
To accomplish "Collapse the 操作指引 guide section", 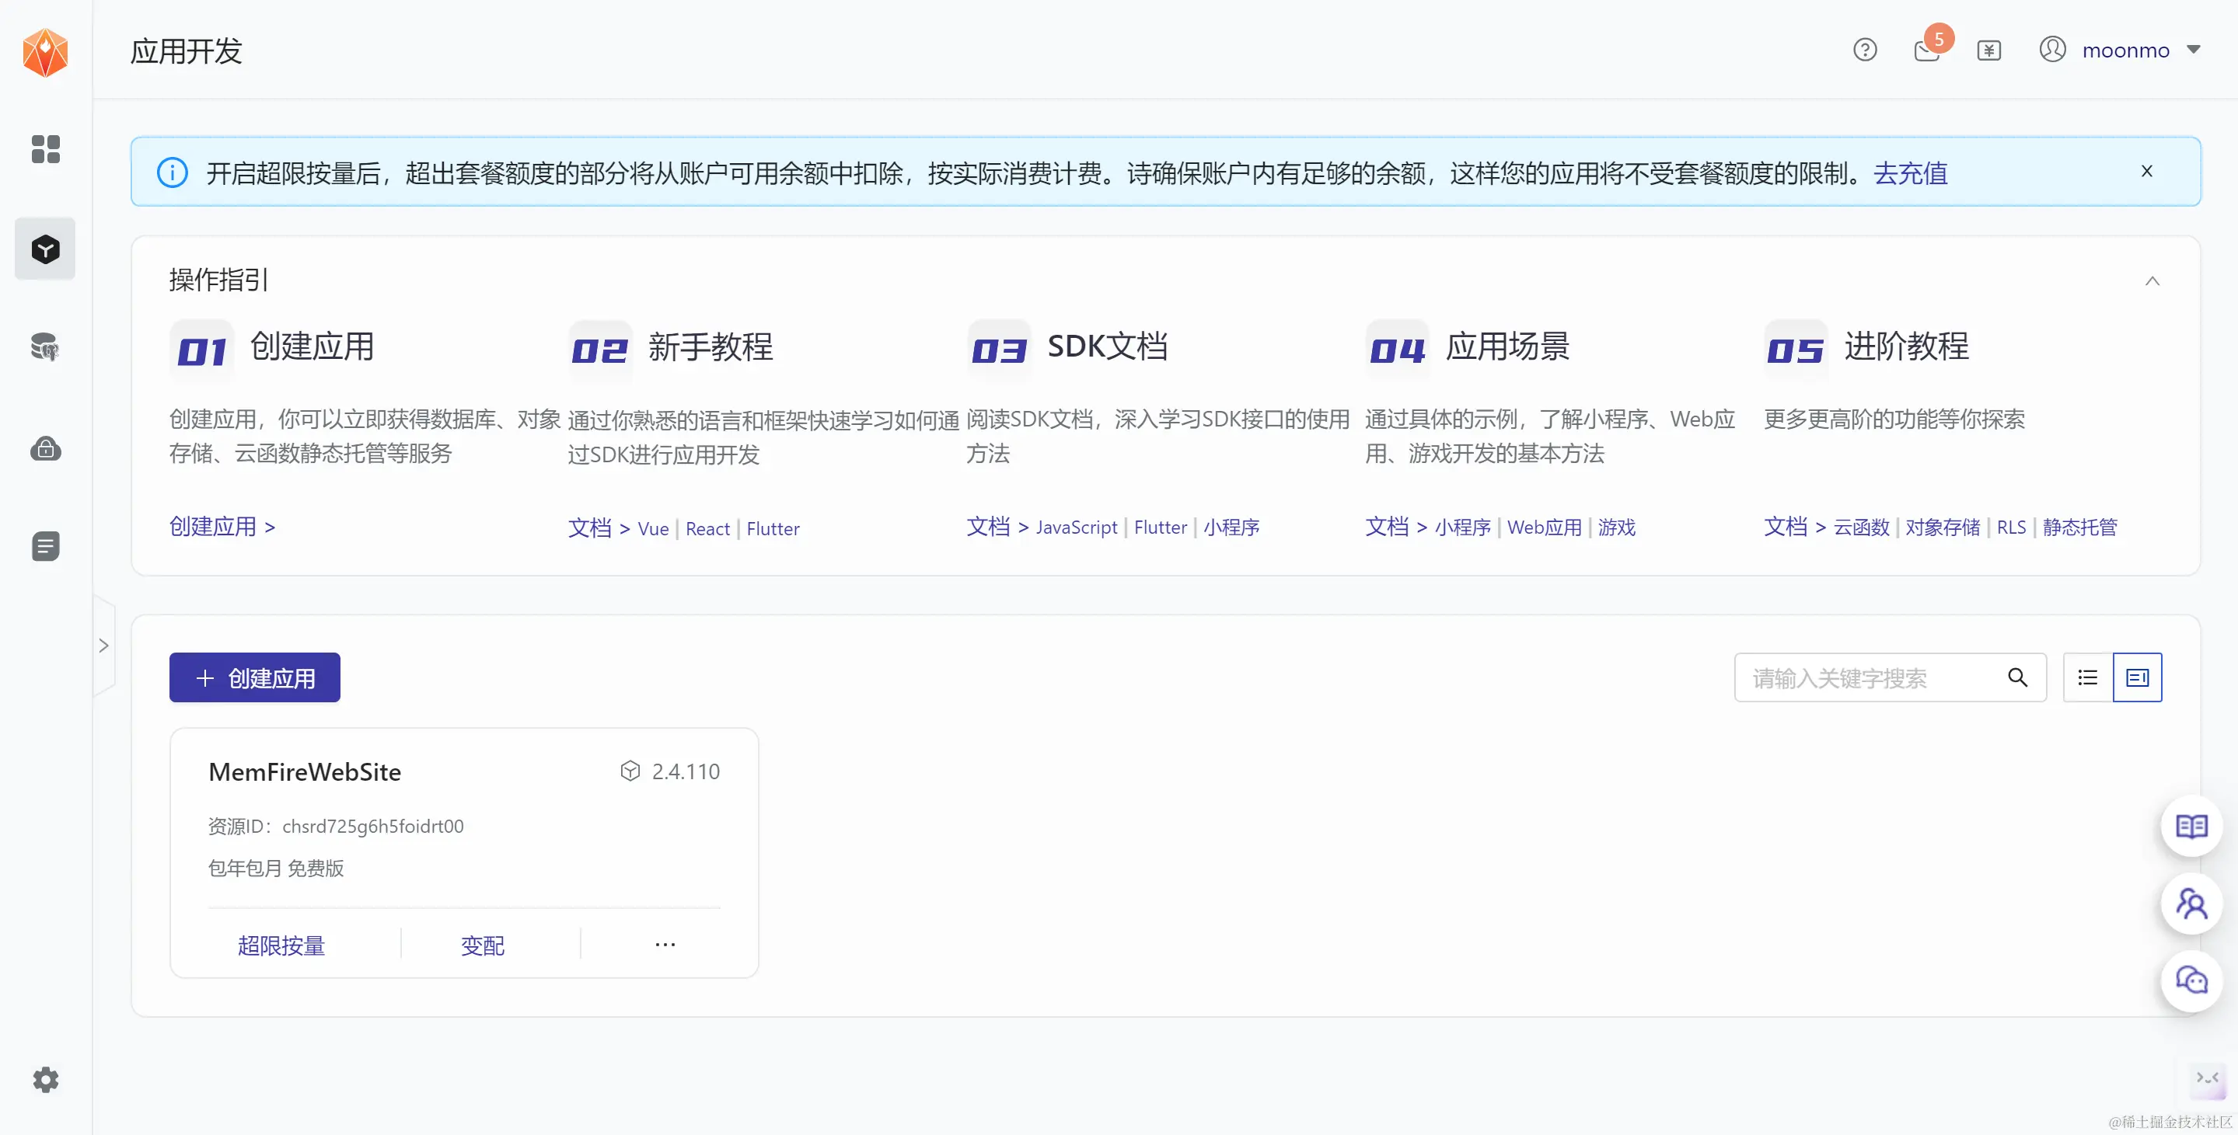I will (2152, 280).
